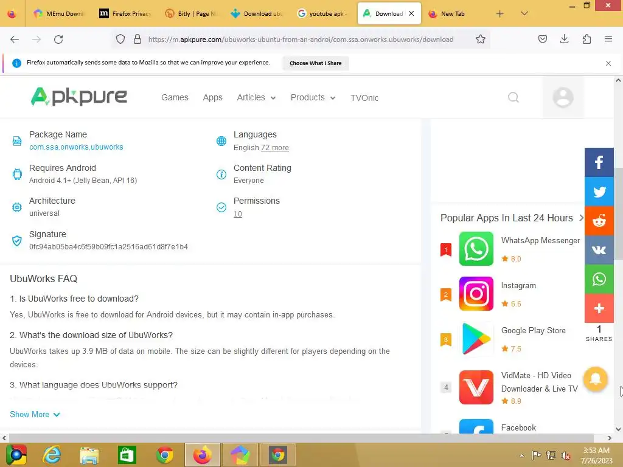Show hidden system tray icons
623x467 pixels.
[x=521, y=455]
